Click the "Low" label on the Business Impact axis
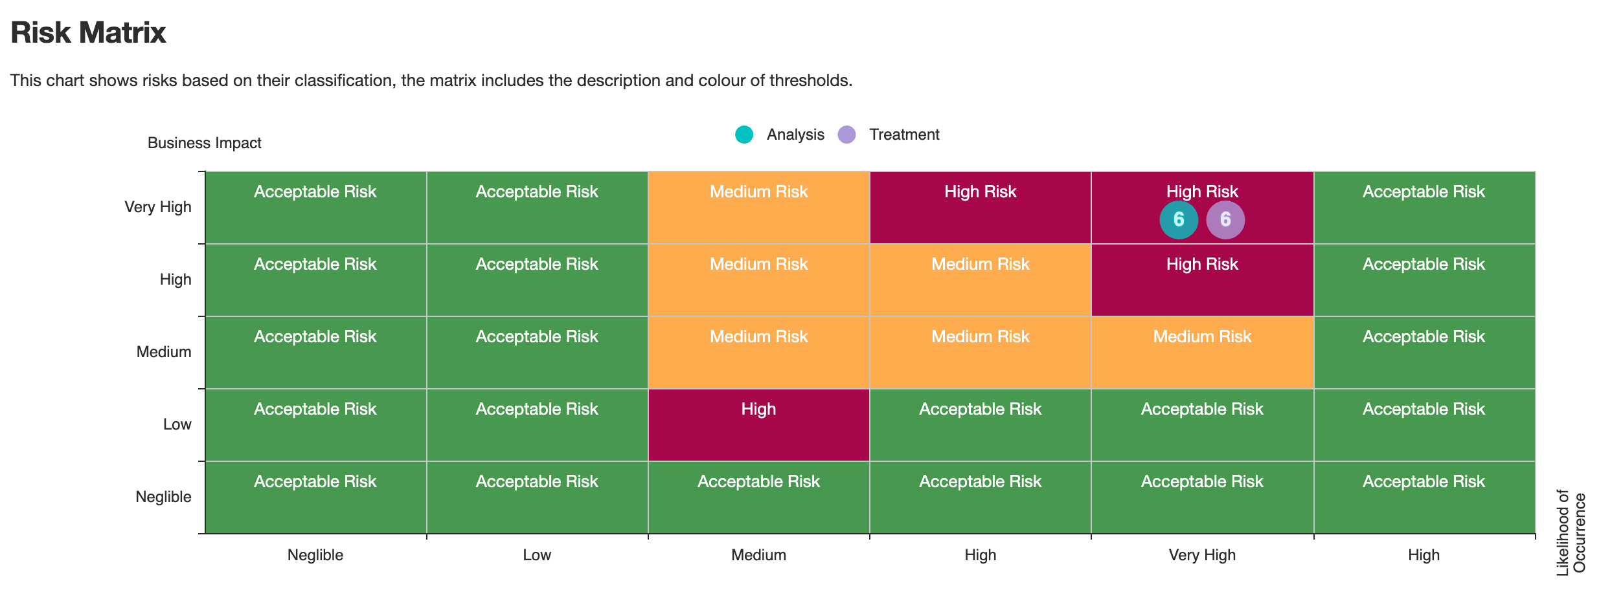 [x=177, y=424]
